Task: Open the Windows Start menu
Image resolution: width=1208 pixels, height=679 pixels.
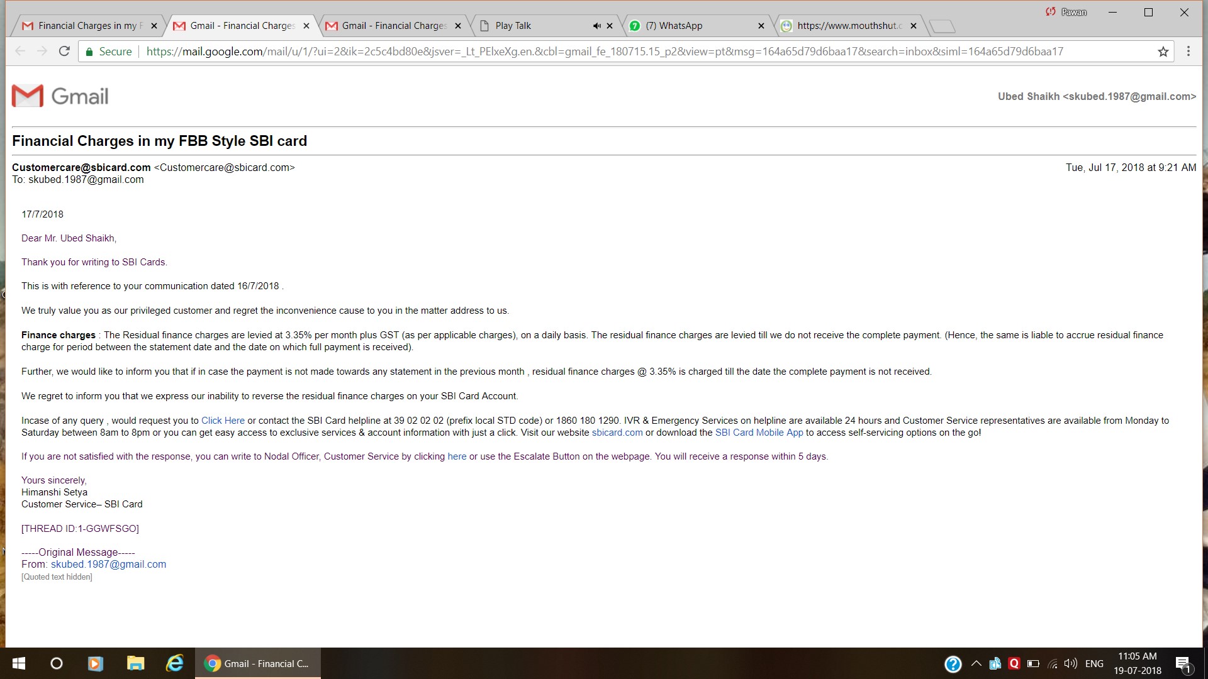Action: point(19,663)
